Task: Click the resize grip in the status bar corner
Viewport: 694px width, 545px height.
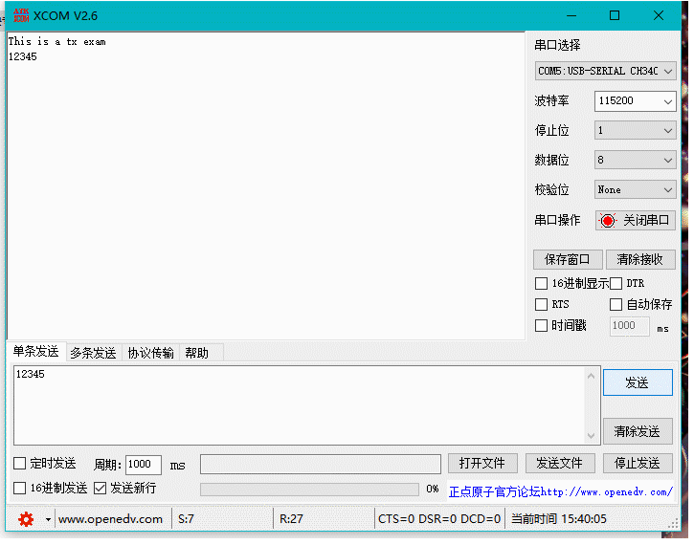Action: coord(673,524)
